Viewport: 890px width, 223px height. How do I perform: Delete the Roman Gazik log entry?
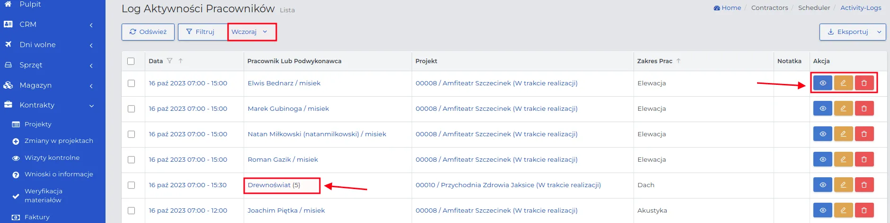(864, 159)
